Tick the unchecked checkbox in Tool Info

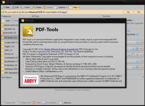[133, 55]
